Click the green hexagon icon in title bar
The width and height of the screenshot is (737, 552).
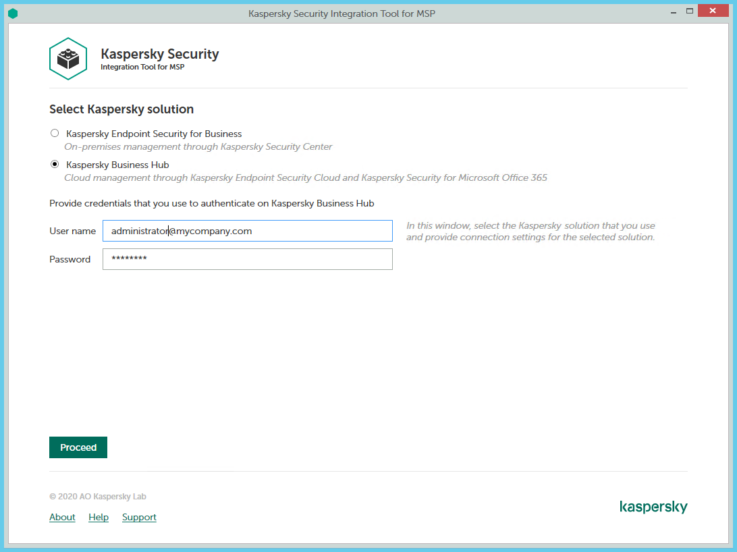click(13, 13)
